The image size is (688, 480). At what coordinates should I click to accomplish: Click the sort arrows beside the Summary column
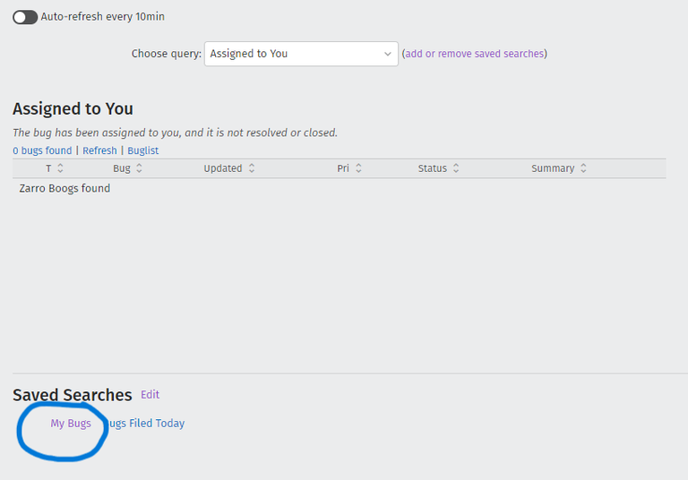pyautogui.click(x=583, y=168)
